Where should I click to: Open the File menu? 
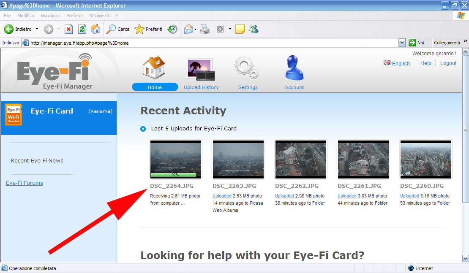pyautogui.click(x=7, y=16)
